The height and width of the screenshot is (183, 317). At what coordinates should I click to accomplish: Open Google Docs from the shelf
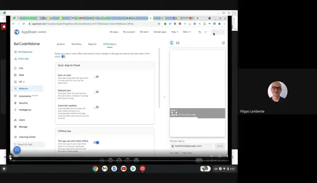114,169
